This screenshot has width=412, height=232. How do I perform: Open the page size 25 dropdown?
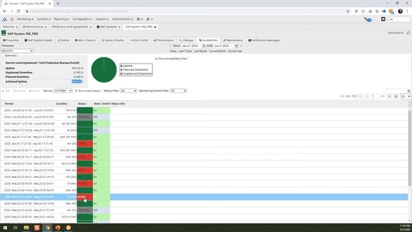(x=406, y=97)
